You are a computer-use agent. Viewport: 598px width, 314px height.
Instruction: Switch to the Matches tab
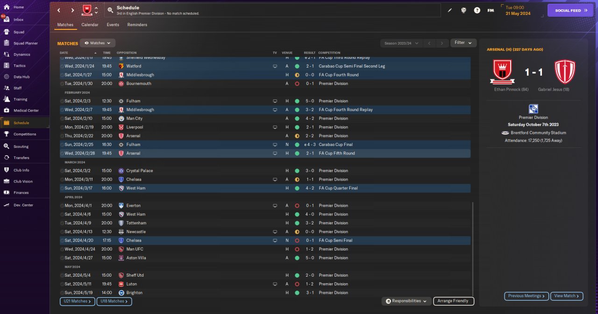pyautogui.click(x=65, y=25)
